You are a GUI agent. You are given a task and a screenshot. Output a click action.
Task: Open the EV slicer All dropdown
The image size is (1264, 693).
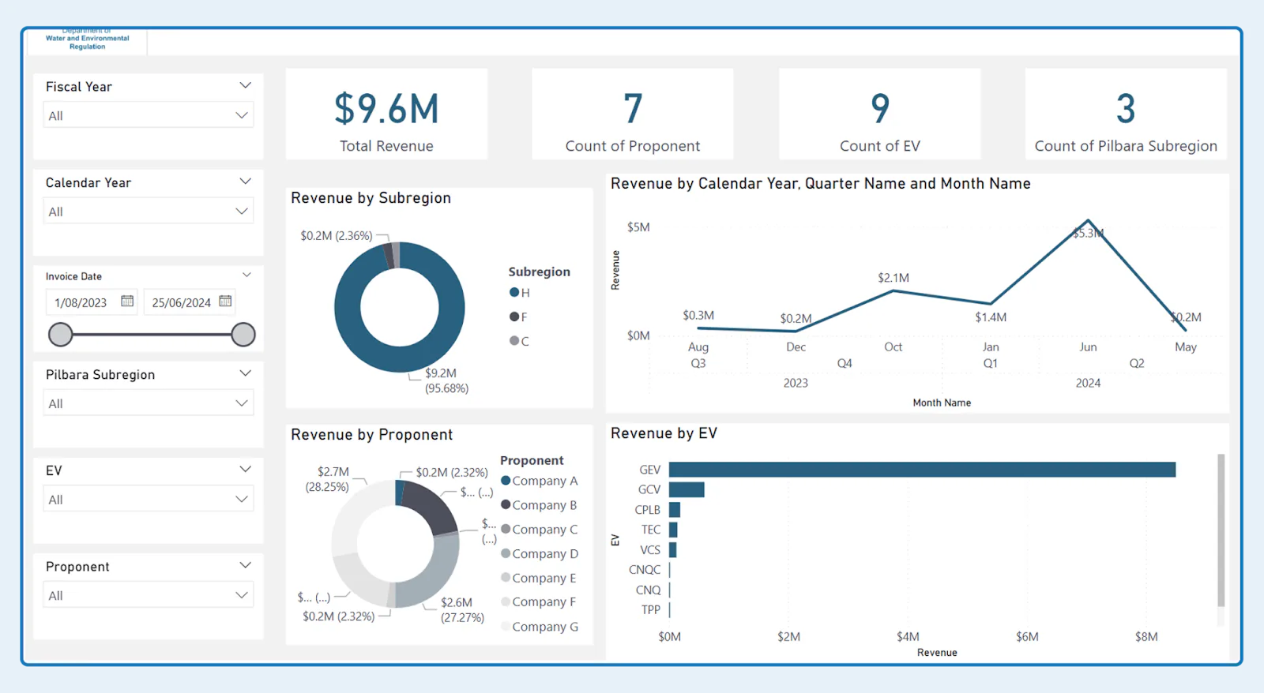click(149, 499)
